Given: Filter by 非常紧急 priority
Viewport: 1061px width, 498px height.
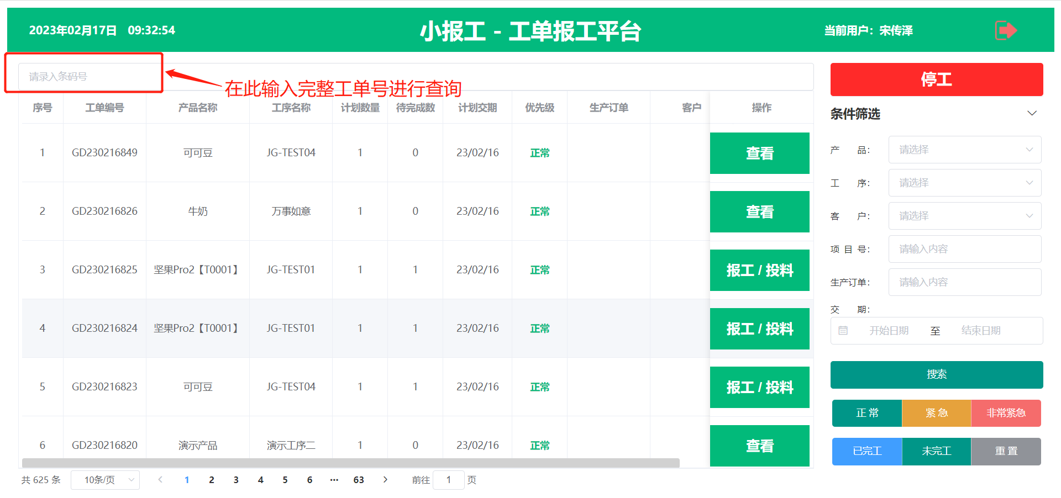Looking at the screenshot, I should 1006,413.
